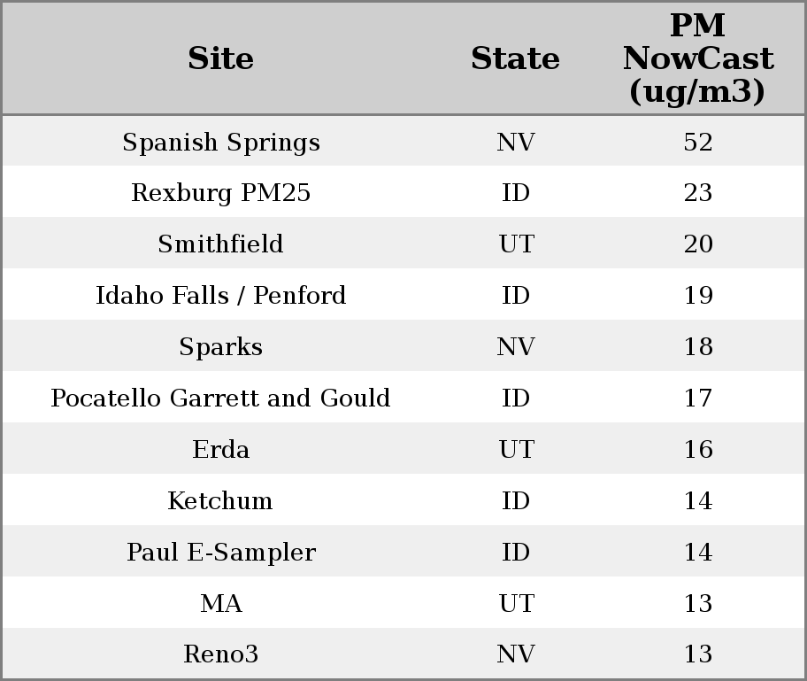Click the Ketchum site name
Image resolution: width=807 pixels, height=681 pixels.
click(x=220, y=501)
